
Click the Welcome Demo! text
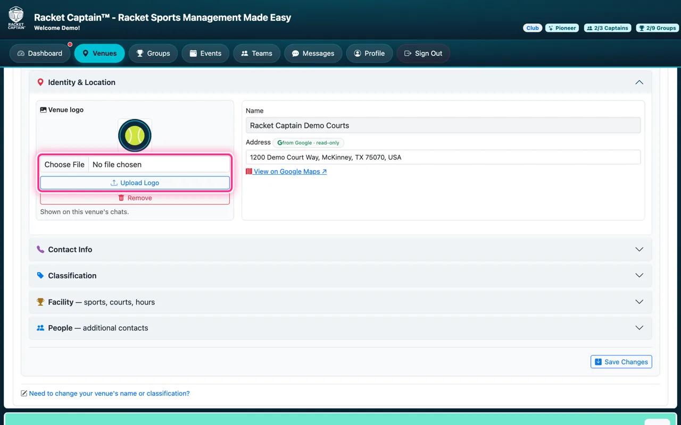point(57,28)
